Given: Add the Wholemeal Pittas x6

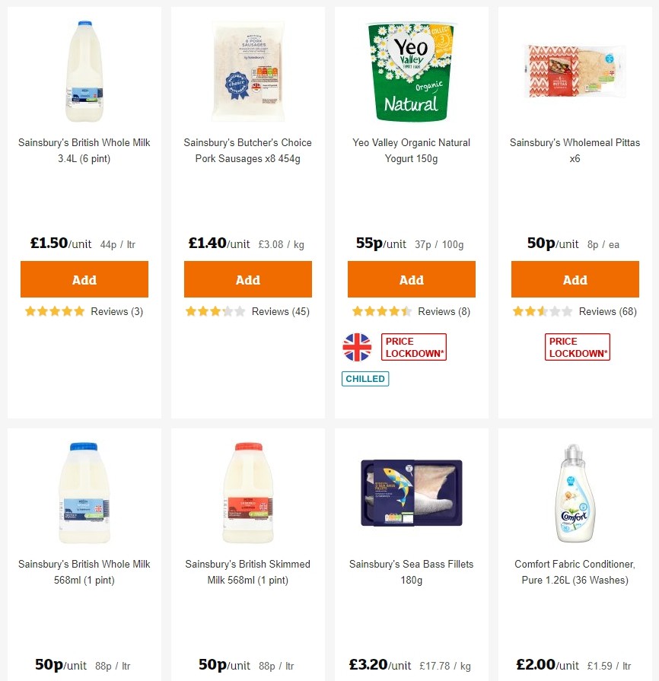Looking at the screenshot, I should (575, 278).
